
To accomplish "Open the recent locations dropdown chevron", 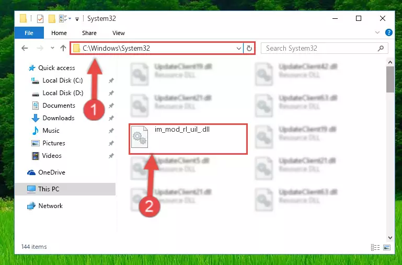I will (52, 48).
